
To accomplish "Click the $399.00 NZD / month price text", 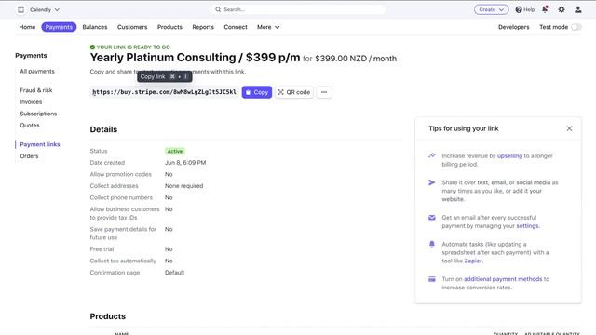I will 356,59.
